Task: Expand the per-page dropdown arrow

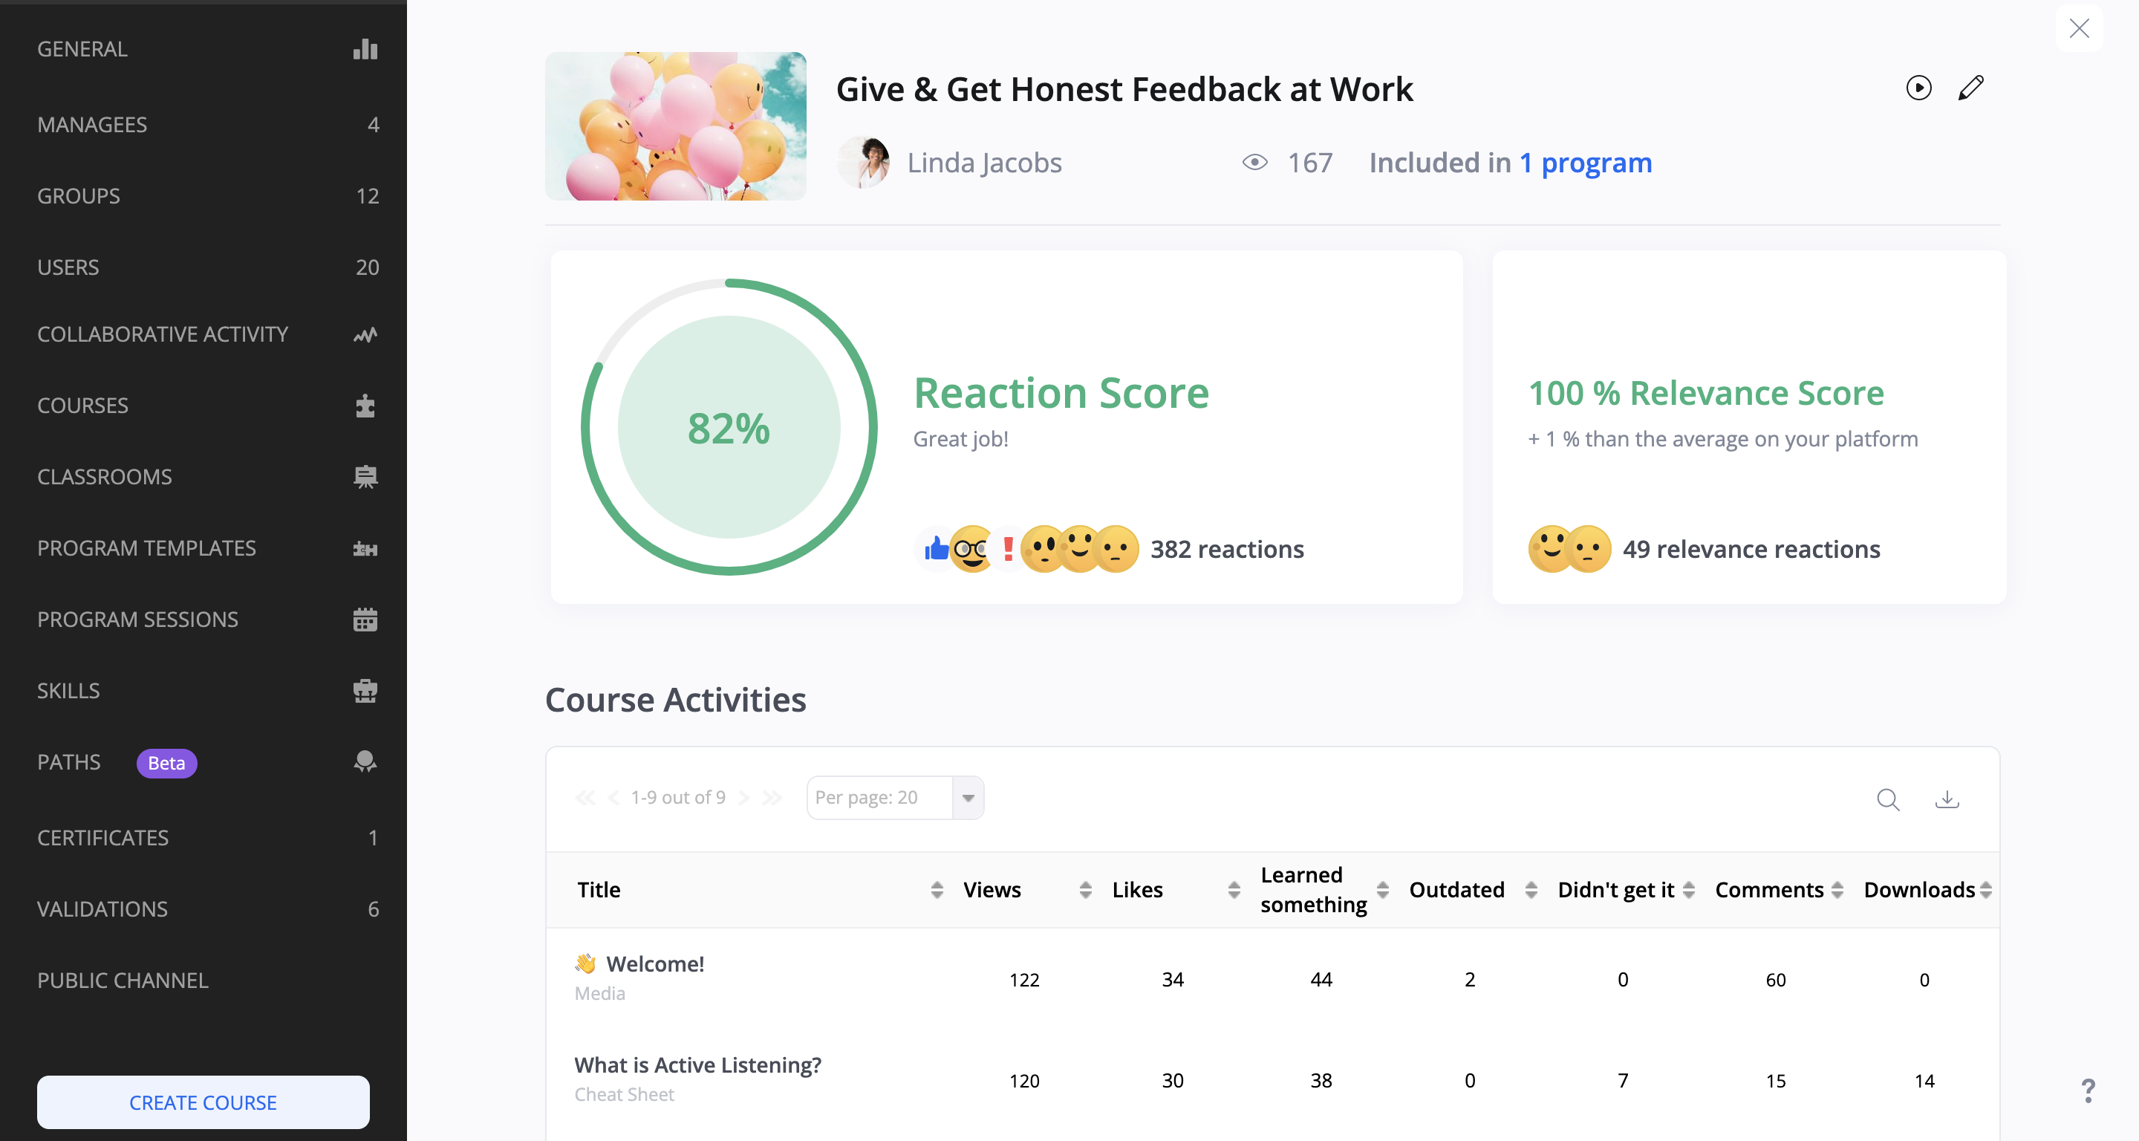Action: 968,797
